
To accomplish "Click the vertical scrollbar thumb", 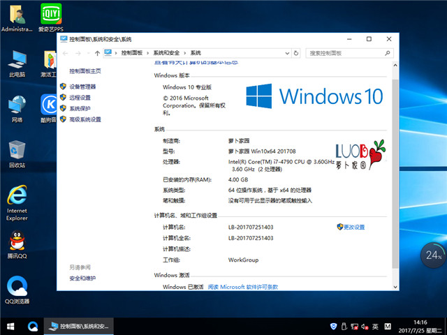I will coord(395,174).
